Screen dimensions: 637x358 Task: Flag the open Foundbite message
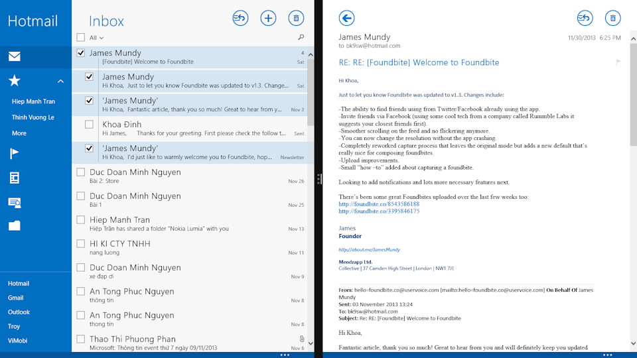click(618, 62)
